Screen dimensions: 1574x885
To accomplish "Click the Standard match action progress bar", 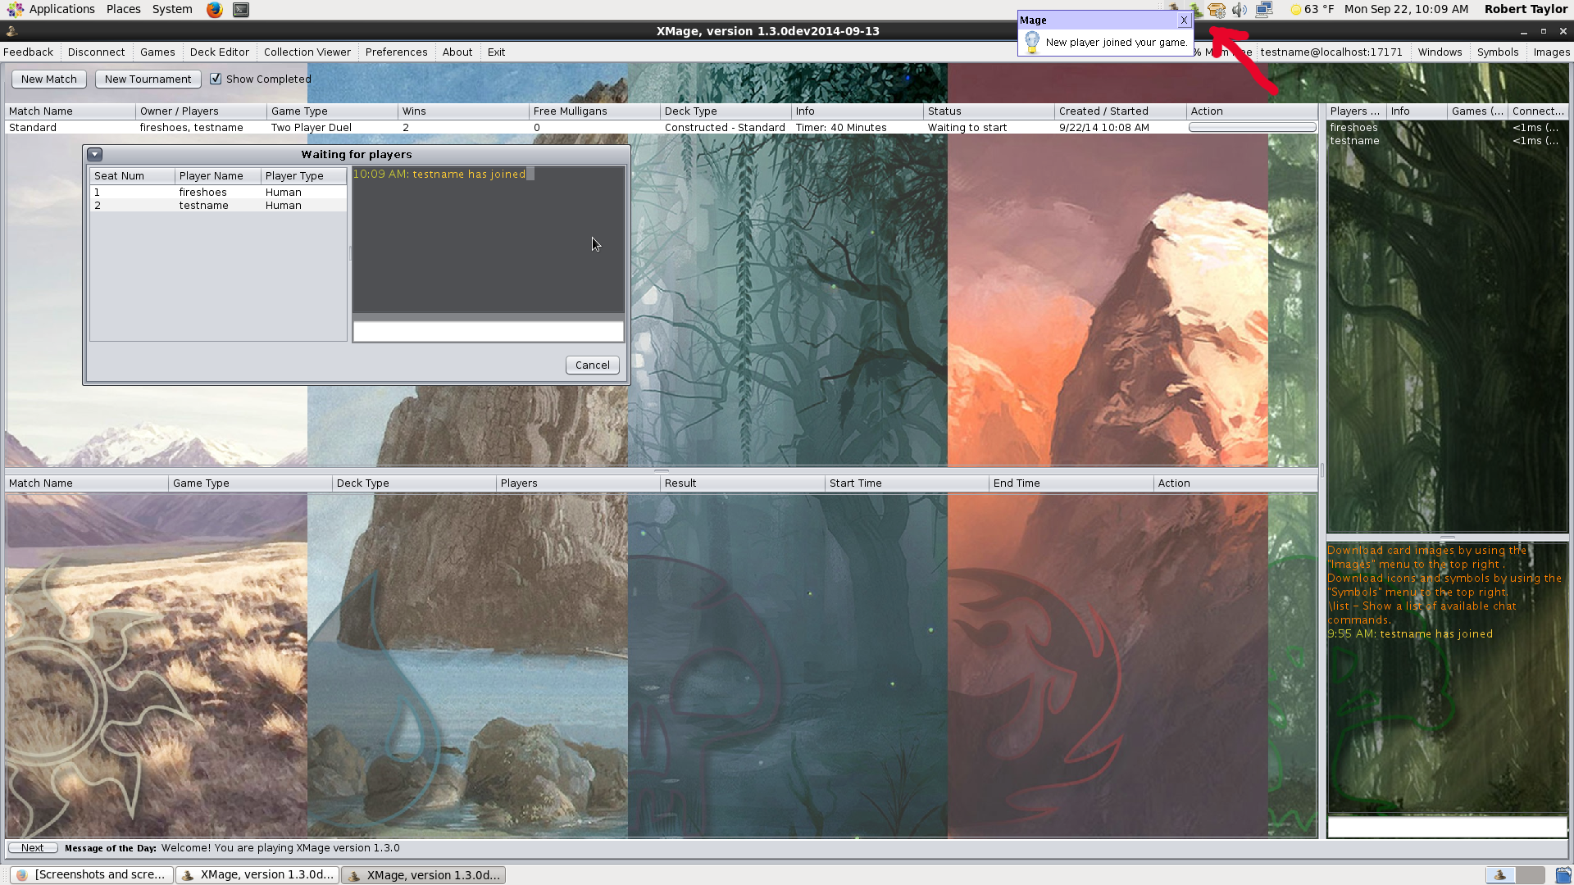I will point(1252,128).
